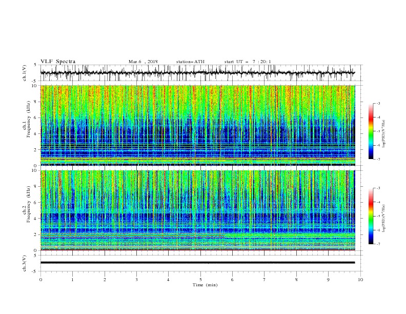Viewport: 406px width, 314px height.
Task: Click the "Time (min)" x-axis label
Action: click(205, 285)
